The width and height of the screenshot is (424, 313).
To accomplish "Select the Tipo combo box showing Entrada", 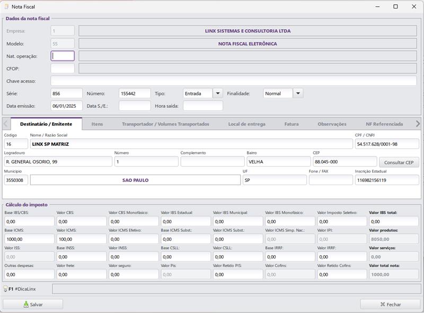I will pyautogui.click(x=198, y=93).
